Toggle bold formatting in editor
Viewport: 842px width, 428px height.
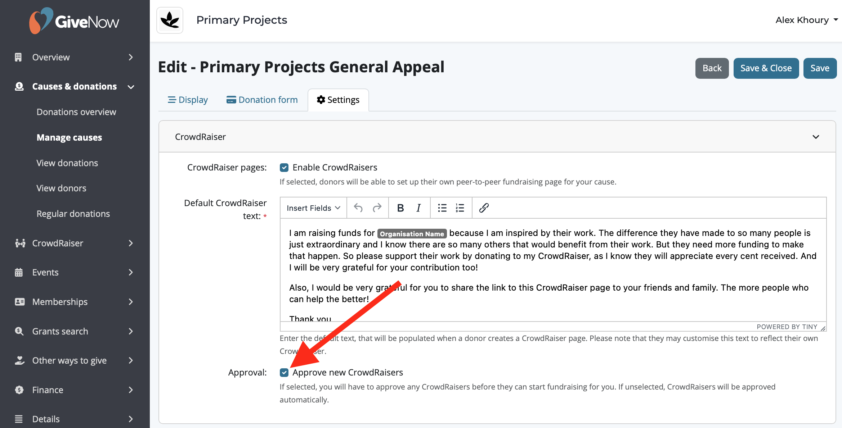point(400,208)
